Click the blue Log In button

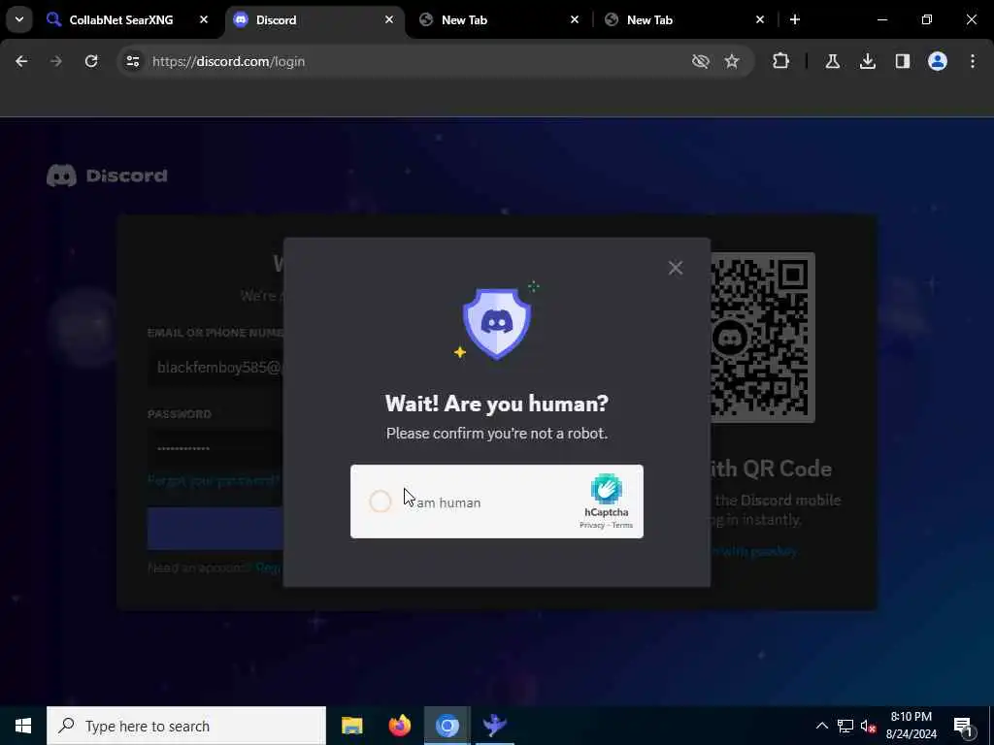(x=215, y=529)
